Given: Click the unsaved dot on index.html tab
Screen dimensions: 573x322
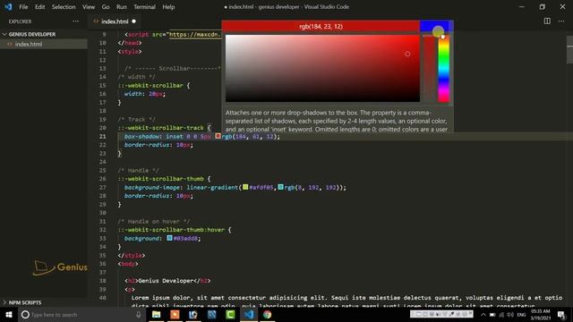Looking at the screenshot, I should (x=133, y=21).
